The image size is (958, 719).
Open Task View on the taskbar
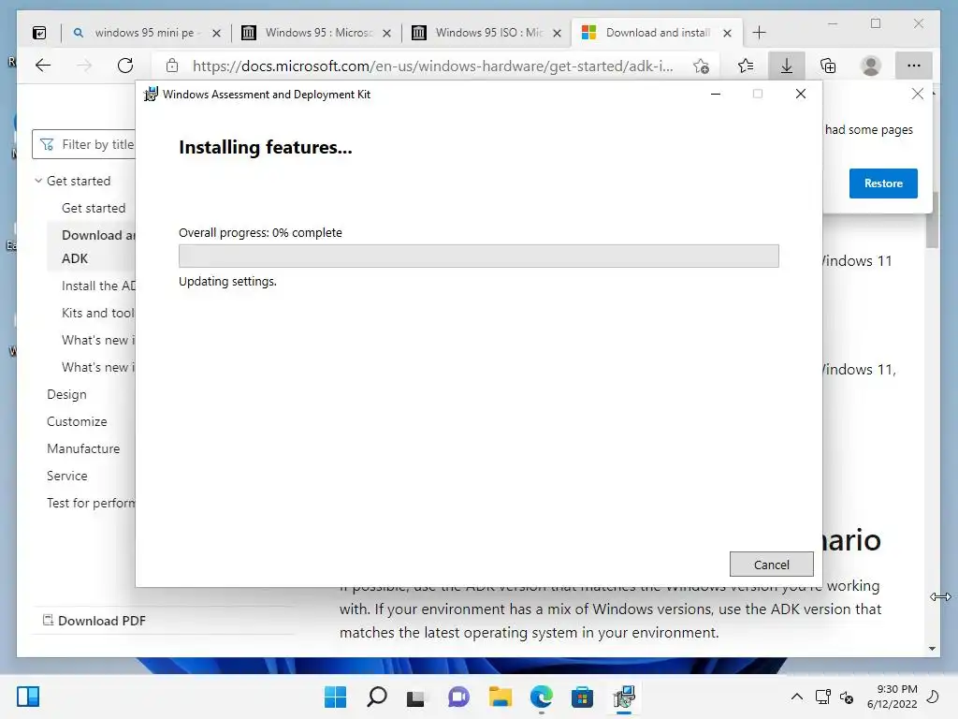pos(416,697)
